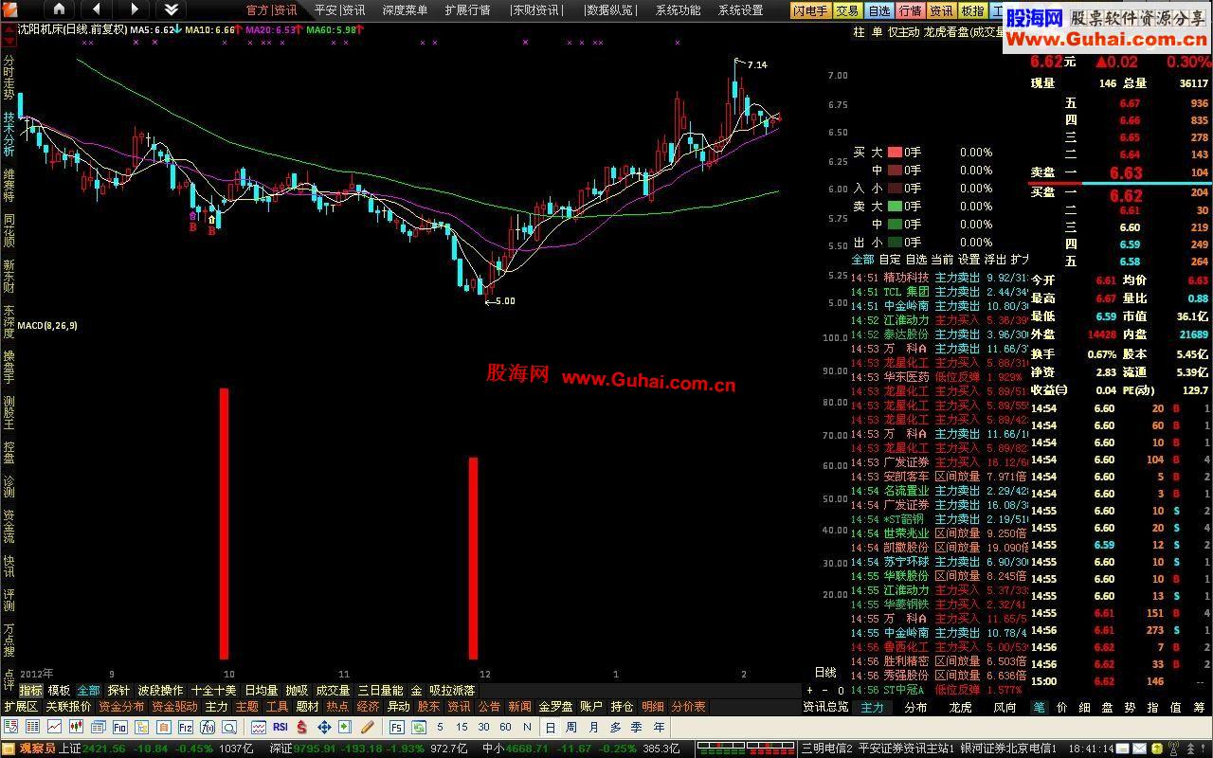Select the 月 monthly period
Screen dimensions: 1213x758
pos(594,727)
